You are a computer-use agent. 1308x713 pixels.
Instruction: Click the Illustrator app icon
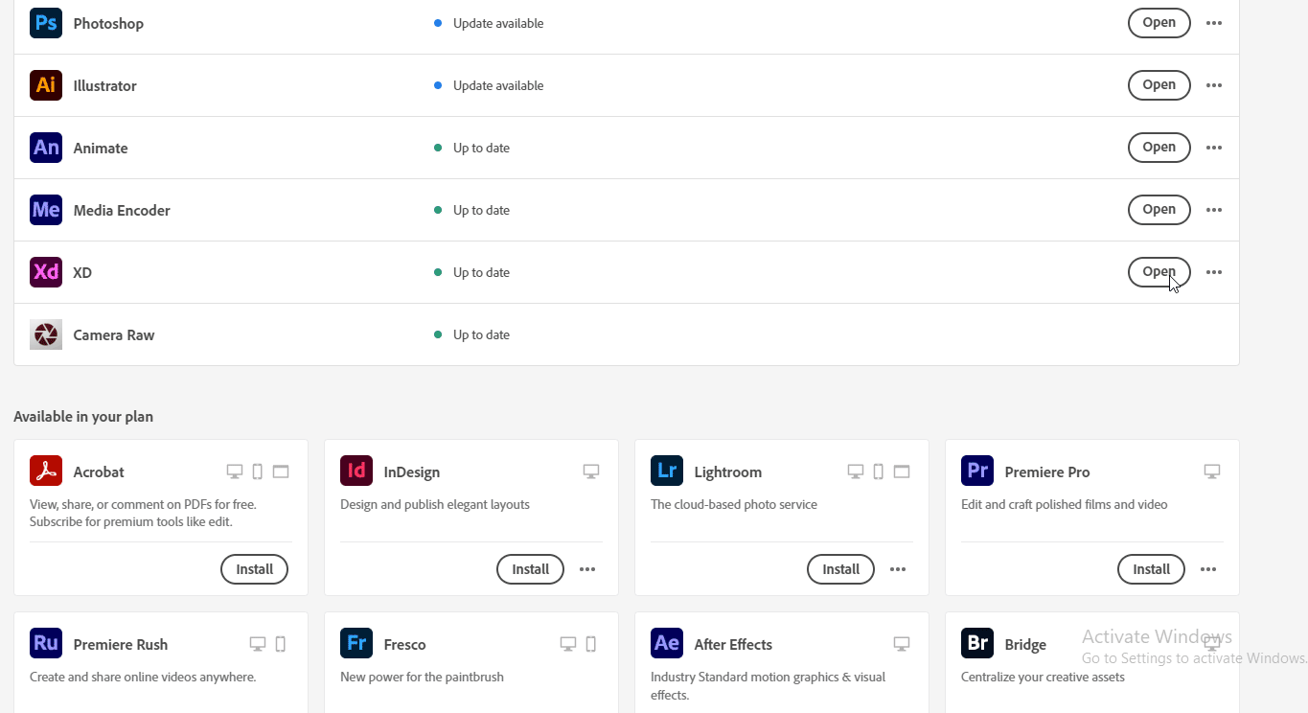(x=46, y=85)
